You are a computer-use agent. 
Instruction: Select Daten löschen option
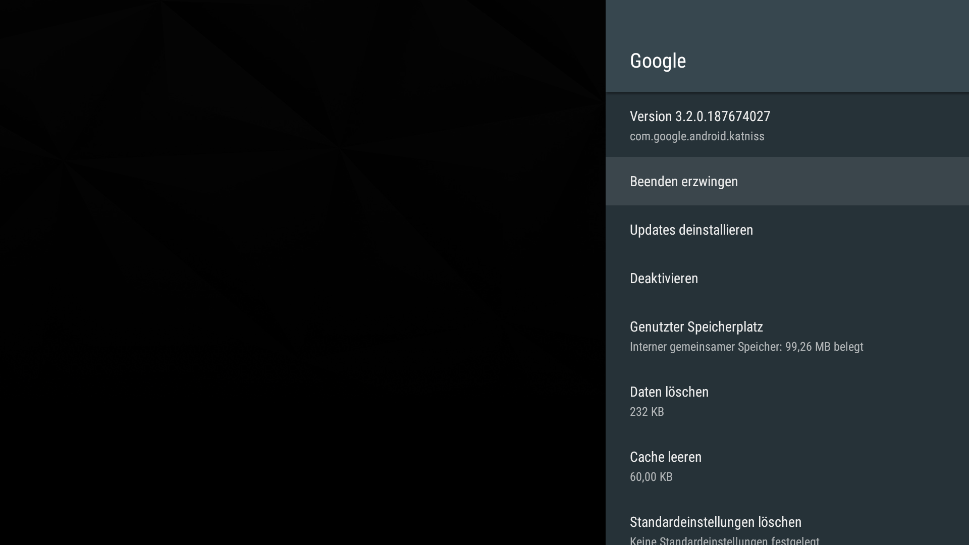click(787, 401)
